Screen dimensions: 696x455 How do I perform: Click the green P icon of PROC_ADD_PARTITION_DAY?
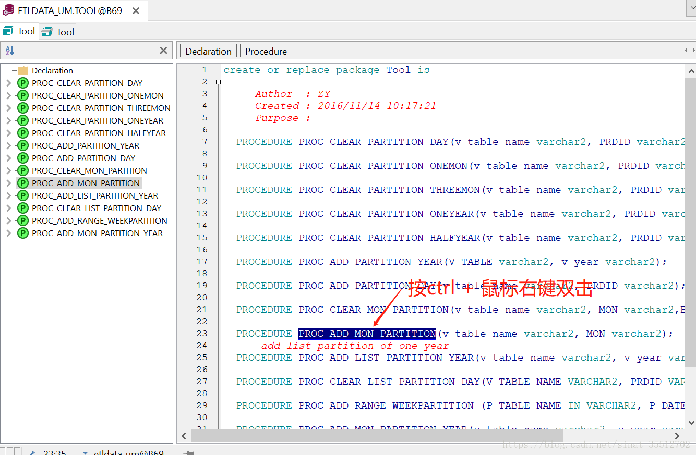click(22, 158)
